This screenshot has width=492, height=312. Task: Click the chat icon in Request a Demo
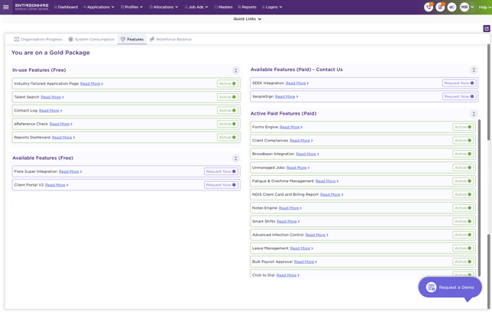(x=431, y=288)
